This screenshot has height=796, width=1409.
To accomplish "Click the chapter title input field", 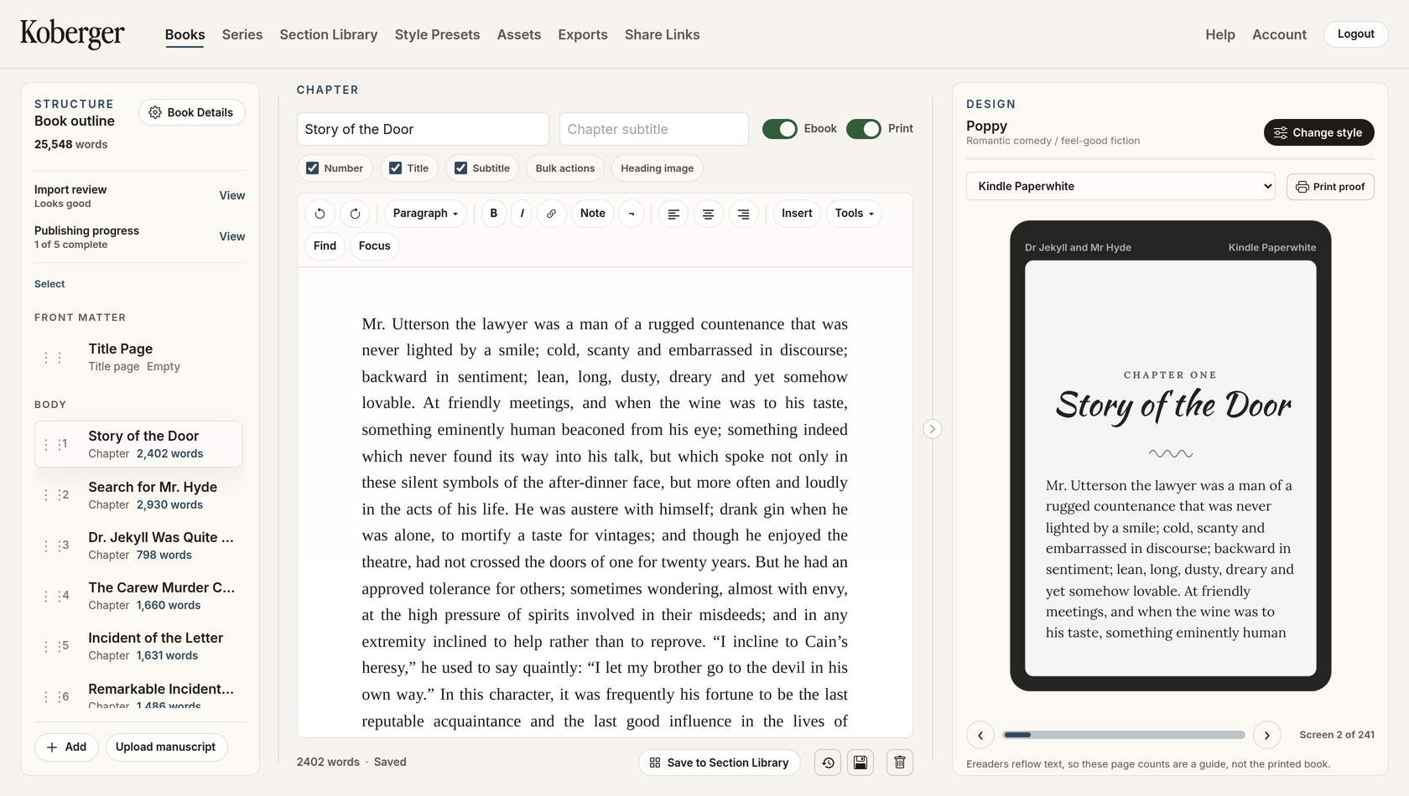I will pos(423,129).
